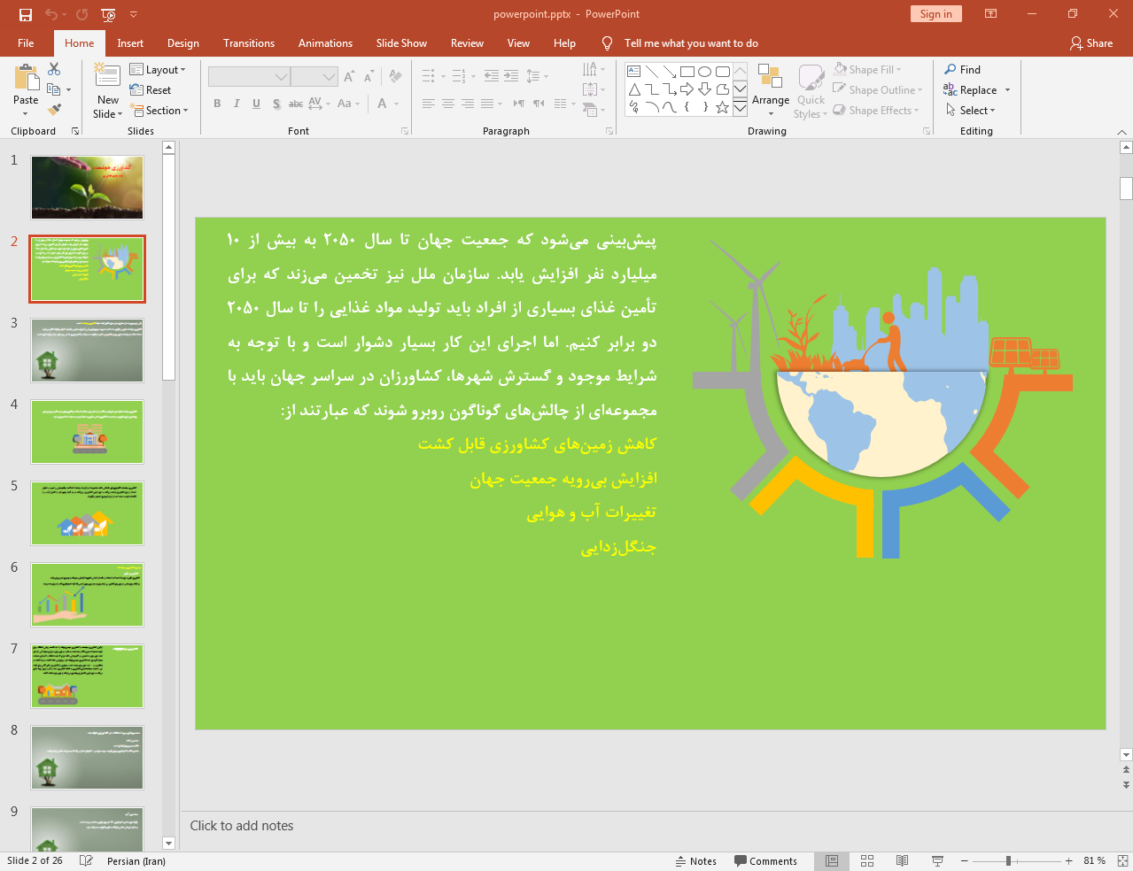Expand the shapes gallery More arrow

740,108
